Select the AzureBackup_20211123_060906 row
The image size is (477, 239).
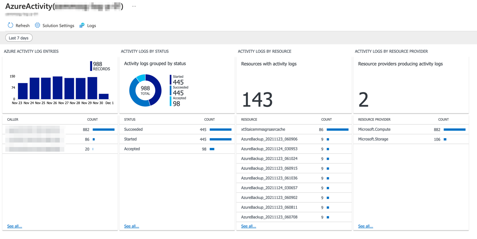[x=294, y=139]
